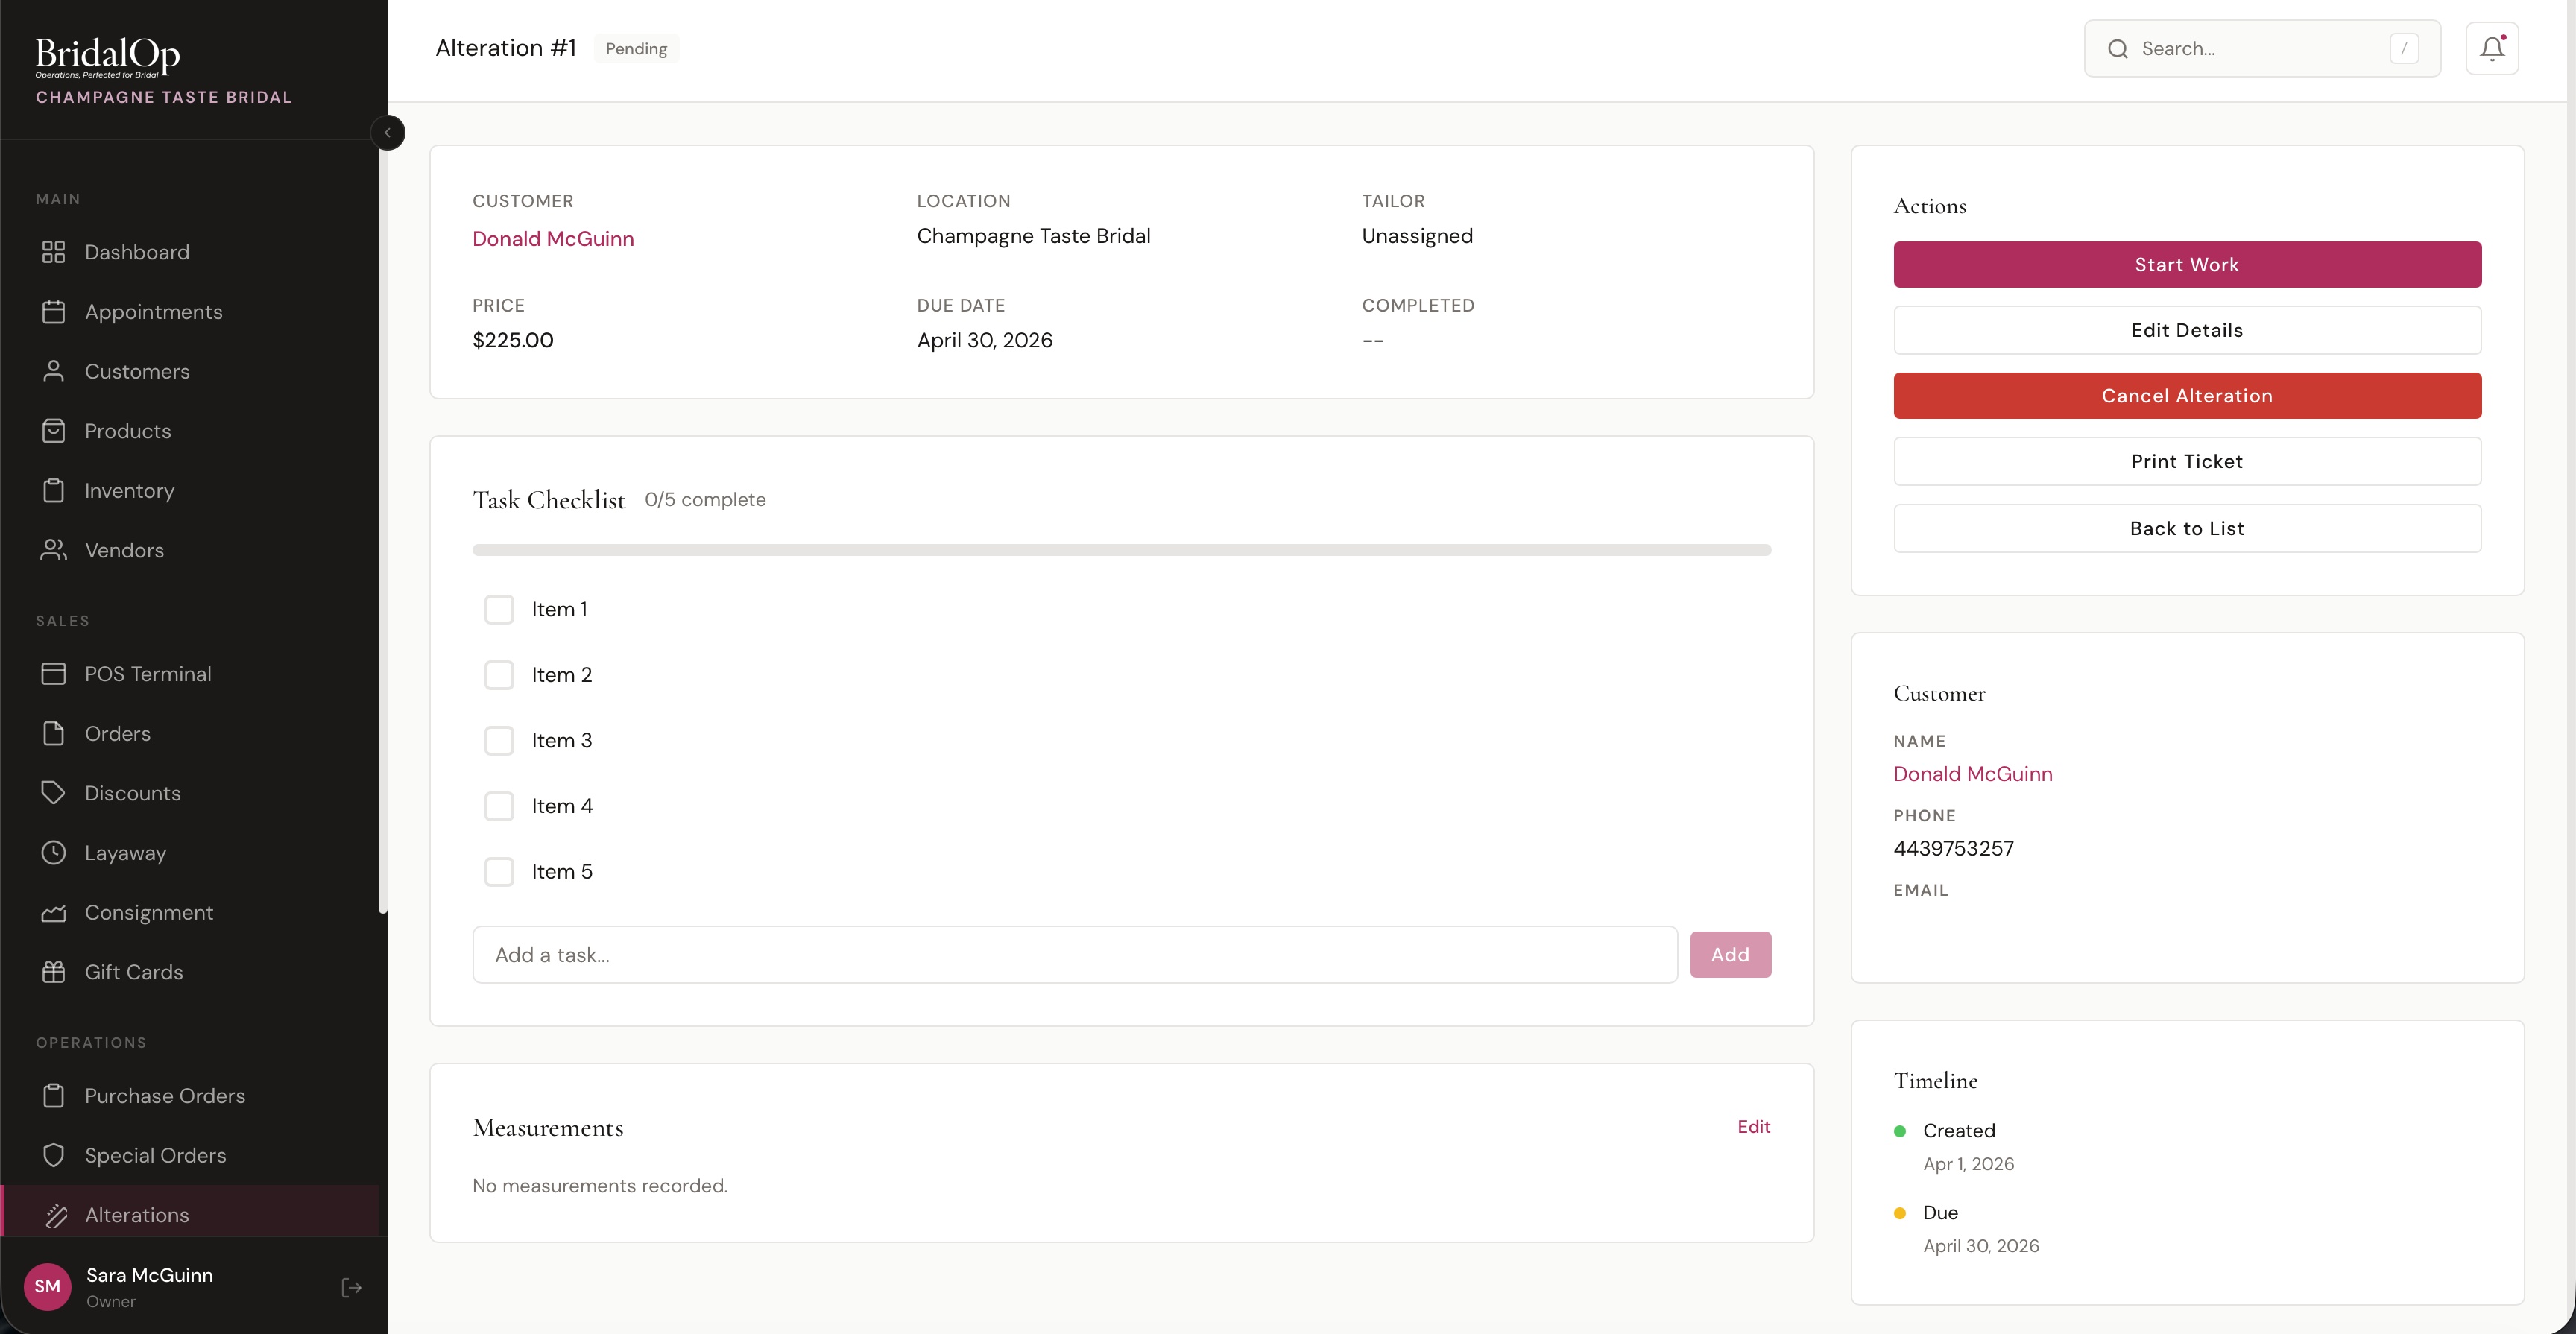Click the logout icon beside Sara McGuinn

click(351, 1287)
